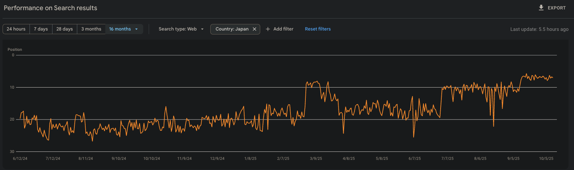Click the Add filter text

283,29
